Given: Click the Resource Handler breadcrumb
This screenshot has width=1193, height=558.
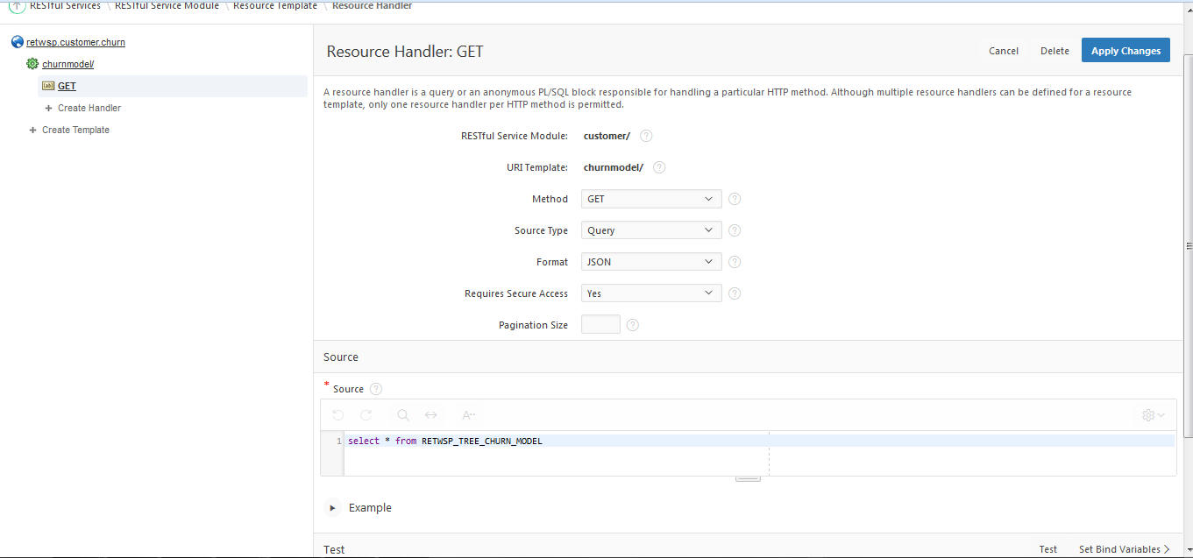Looking at the screenshot, I should coord(372,6).
